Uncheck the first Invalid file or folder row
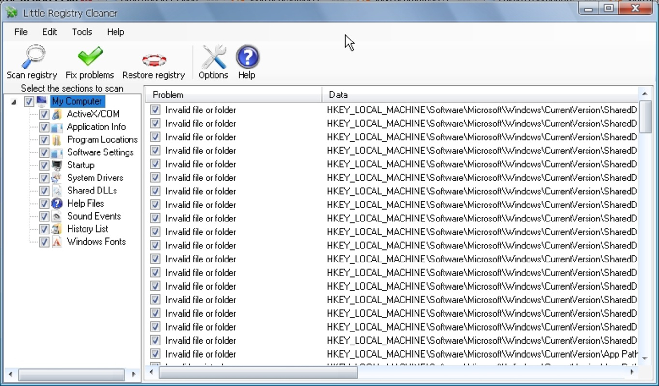Image resolution: width=659 pixels, height=386 pixels. (155, 110)
